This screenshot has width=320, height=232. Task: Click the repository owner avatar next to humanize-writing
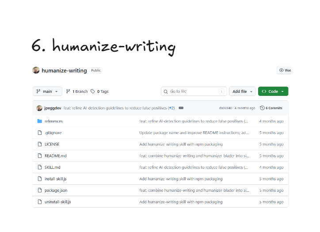pyautogui.click(x=36, y=70)
